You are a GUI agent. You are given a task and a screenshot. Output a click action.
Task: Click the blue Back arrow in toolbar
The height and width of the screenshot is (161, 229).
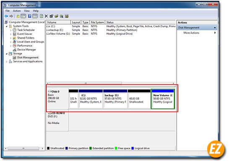(x=6, y=16)
